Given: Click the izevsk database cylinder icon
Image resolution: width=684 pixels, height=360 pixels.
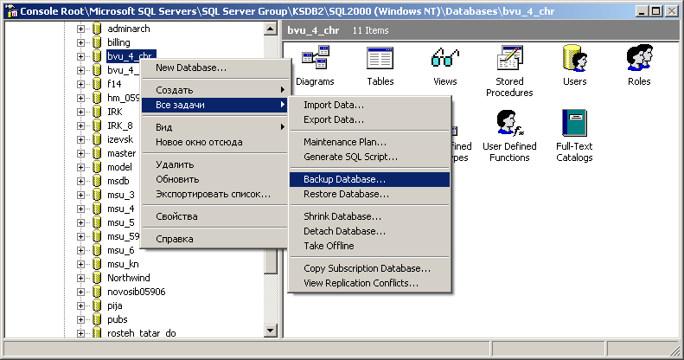Looking at the screenshot, I should tap(97, 139).
